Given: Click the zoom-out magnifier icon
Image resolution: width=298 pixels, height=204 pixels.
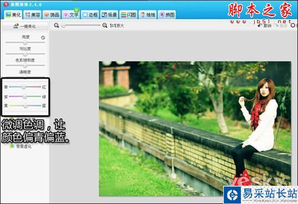Looking at the screenshot, I should point(56,25).
